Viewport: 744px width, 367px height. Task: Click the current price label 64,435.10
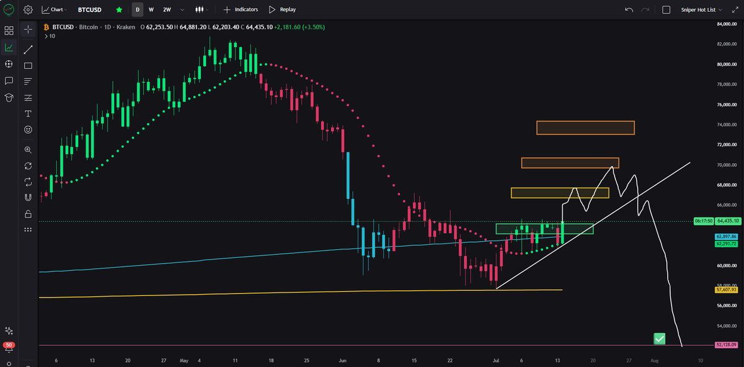tap(727, 221)
